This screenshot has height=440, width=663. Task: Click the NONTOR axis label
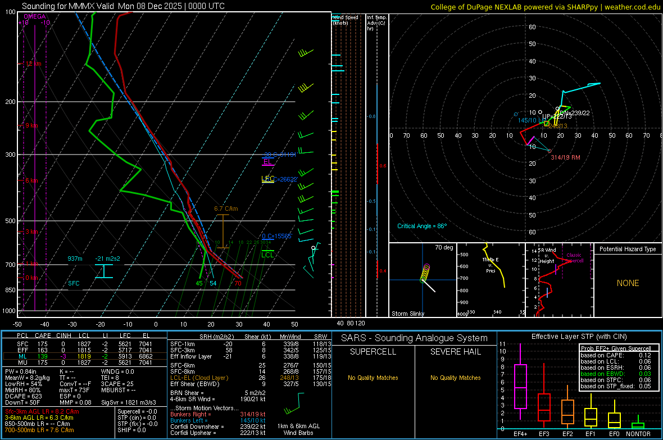[638, 434]
